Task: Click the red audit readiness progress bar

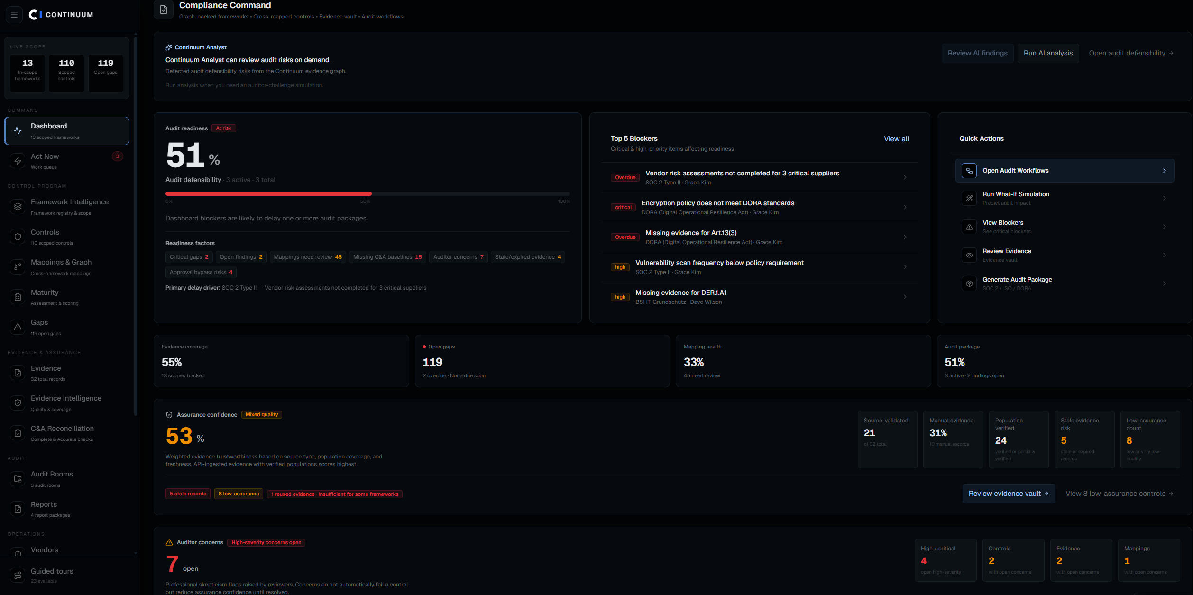Action: tap(268, 194)
